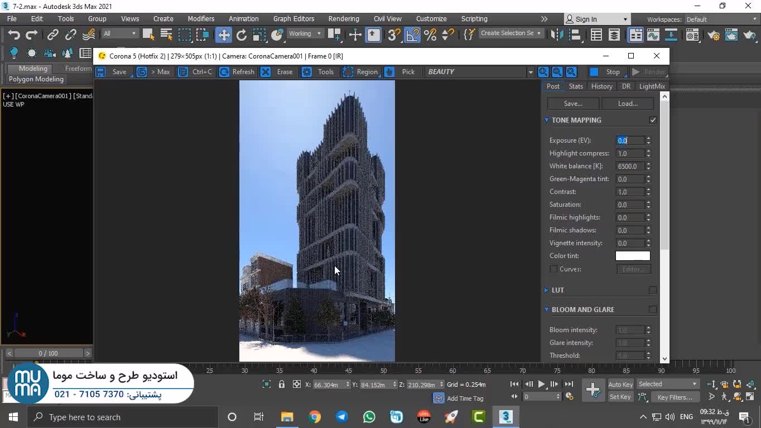Click the Erase icon in frame buffer
This screenshot has width=761, height=428.
coord(266,72)
